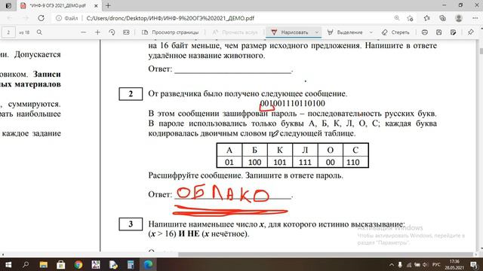Save the PDF document
Viewport: 483px width, 271px height.
click(x=439, y=32)
